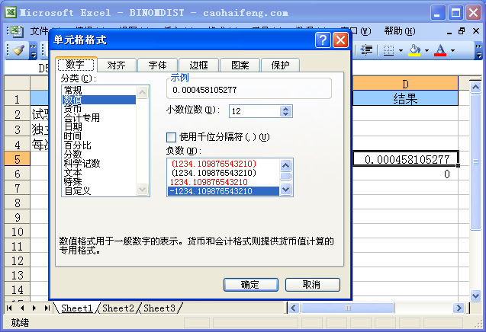Select red 1234.109876543210 without parentheses

pos(223,182)
